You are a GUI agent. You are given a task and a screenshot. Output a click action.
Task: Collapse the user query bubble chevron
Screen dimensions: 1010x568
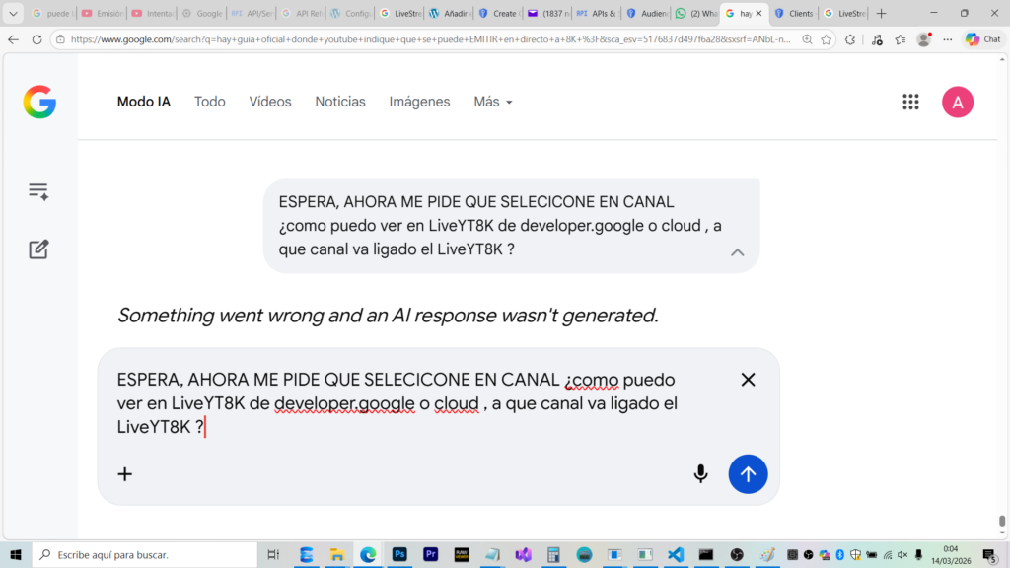pos(737,252)
